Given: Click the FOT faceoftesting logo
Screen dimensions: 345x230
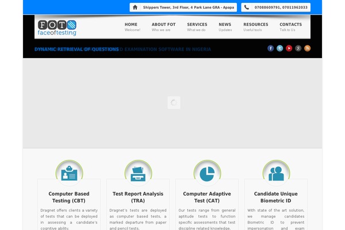Looking at the screenshot, I should point(57,28).
